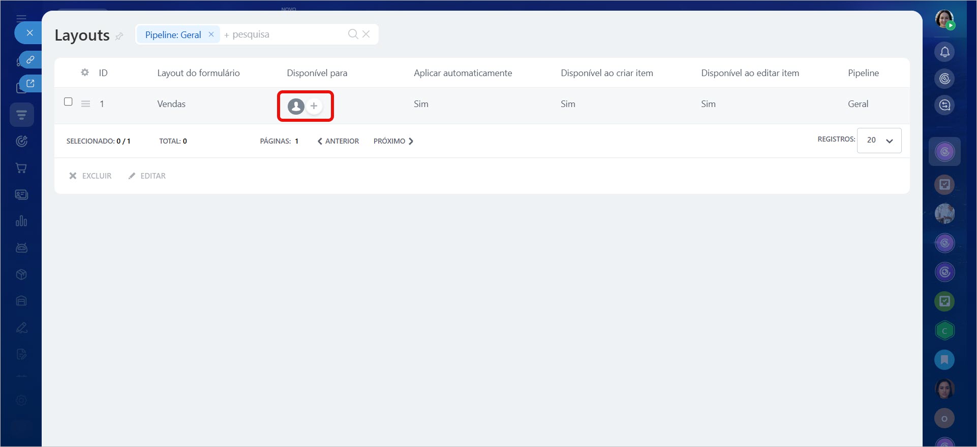Select the Vendas row checkbox

click(x=68, y=101)
